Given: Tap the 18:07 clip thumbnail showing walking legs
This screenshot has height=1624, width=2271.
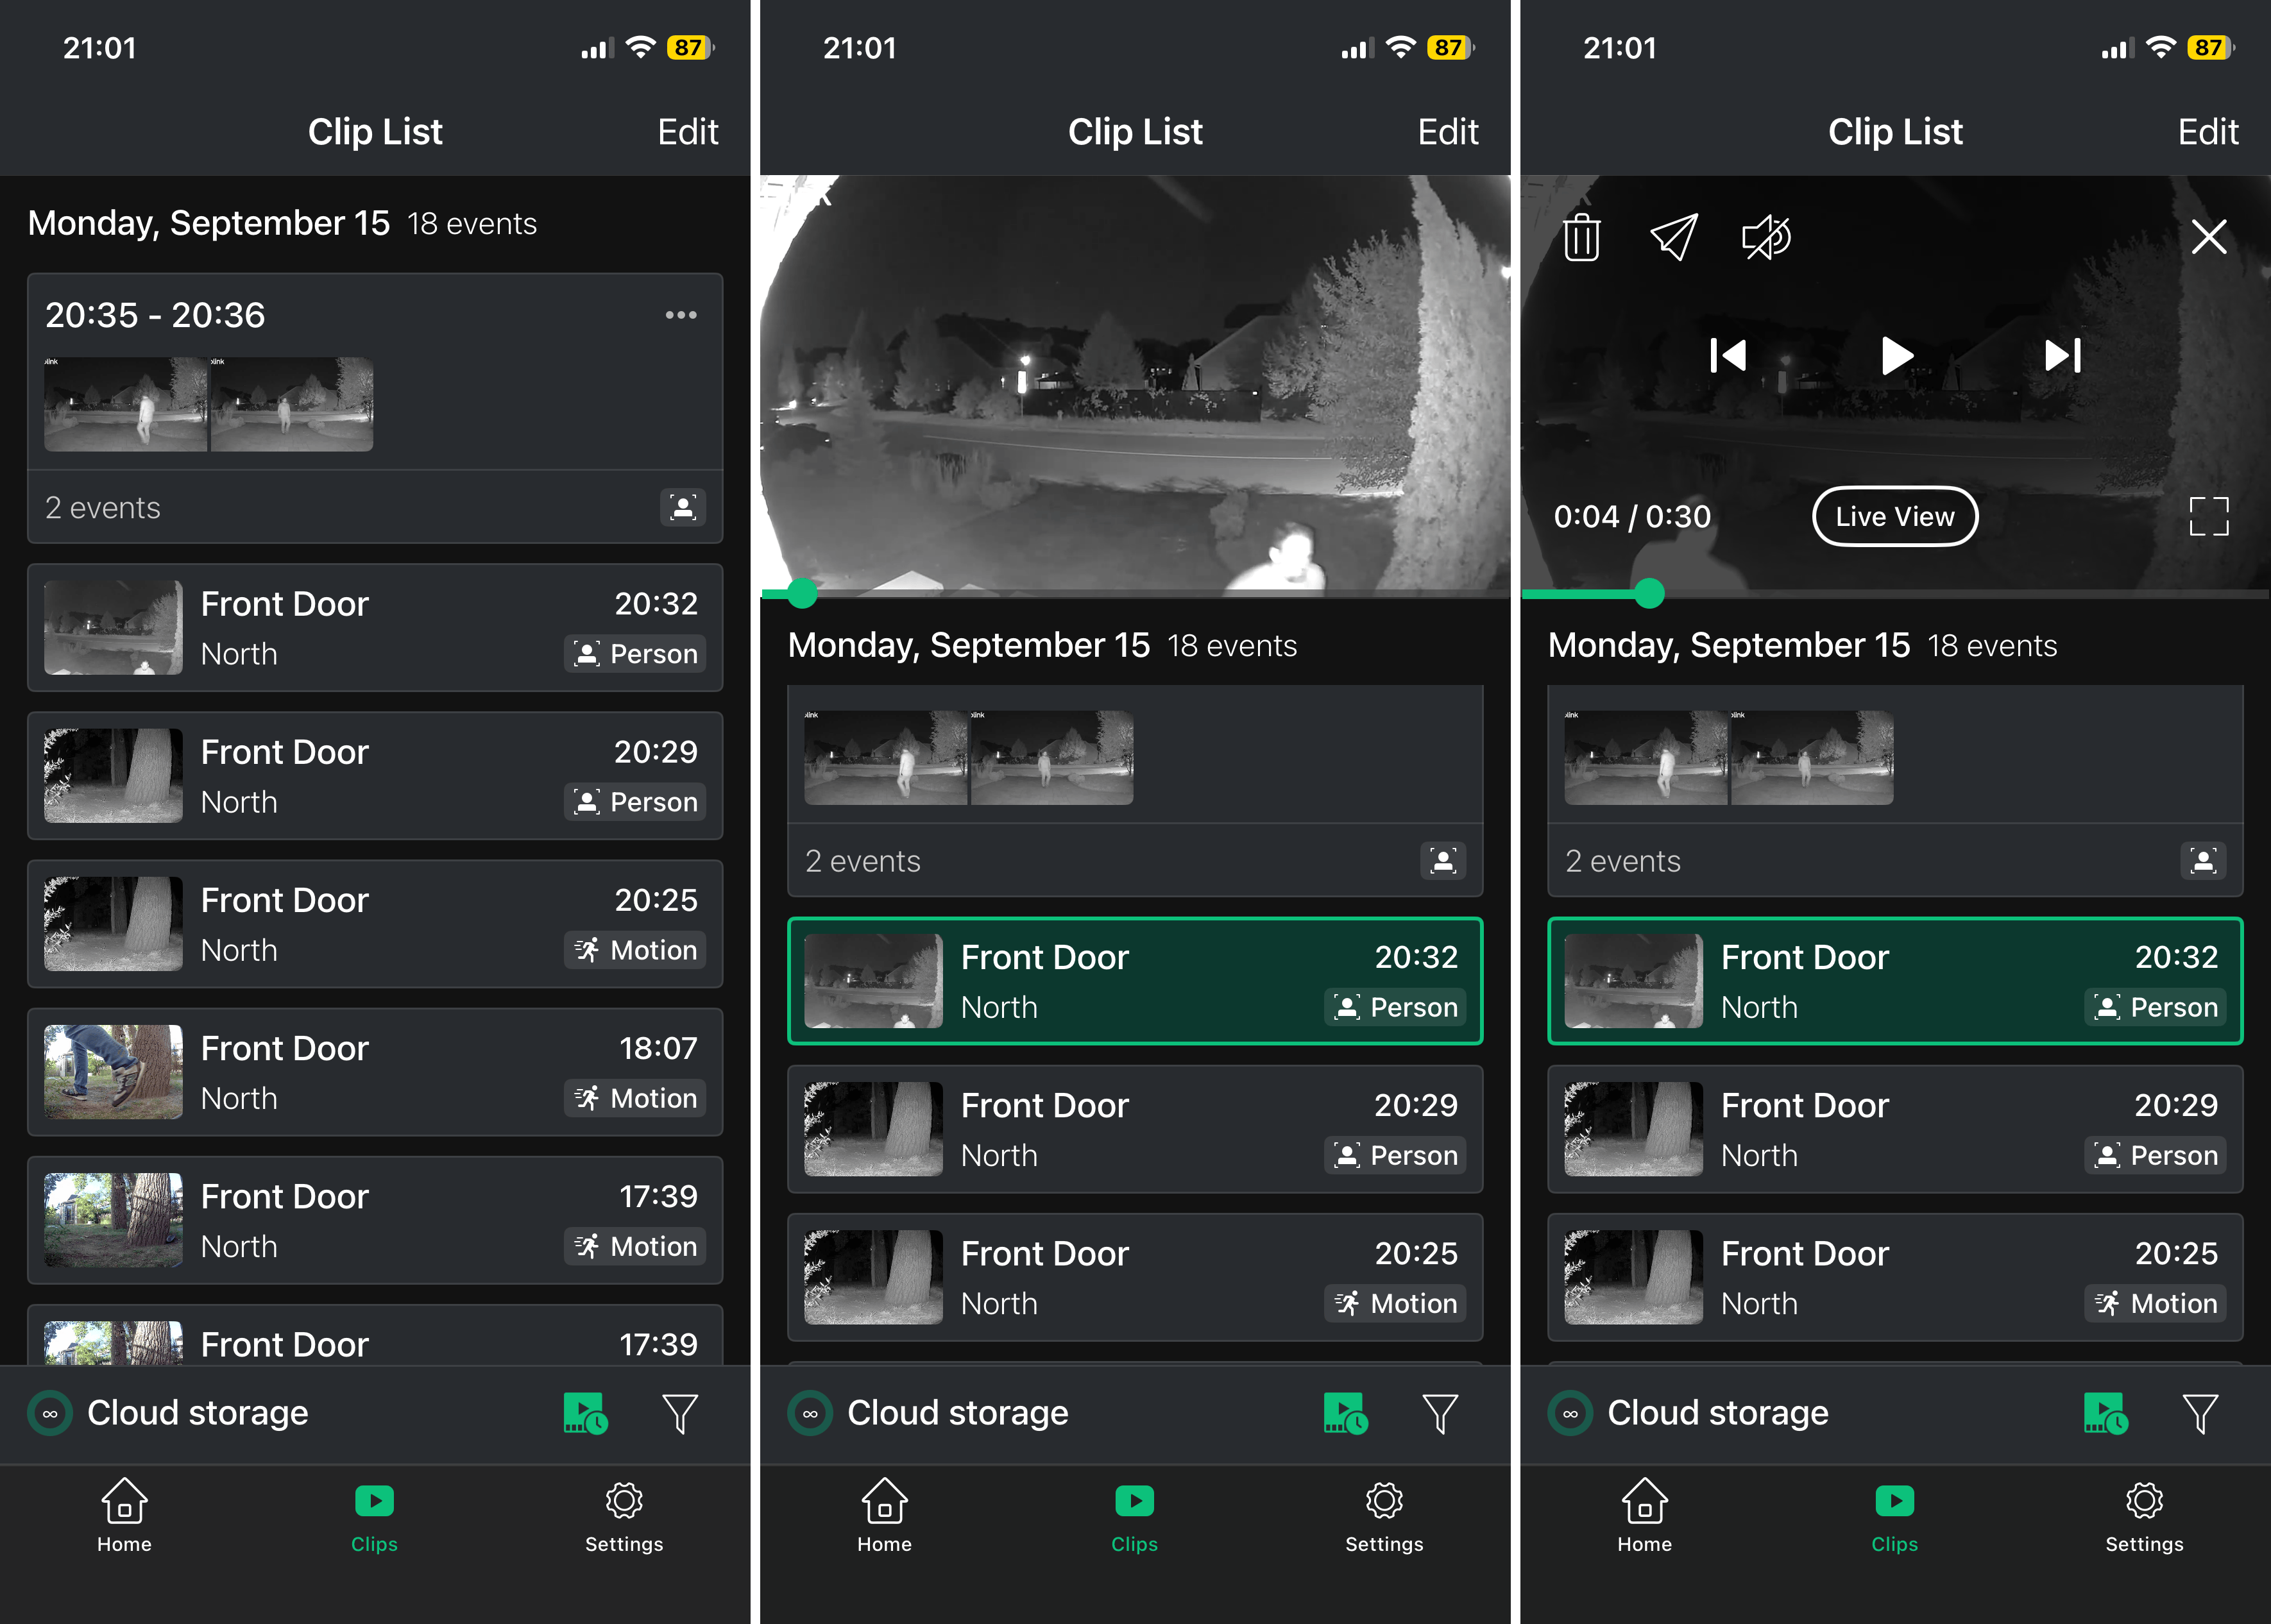Looking at the screenshot, I should [113, 1072].
